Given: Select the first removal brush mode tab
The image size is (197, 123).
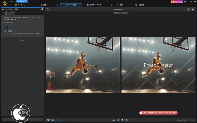Looking at the screenshot, I should [7, 13].
